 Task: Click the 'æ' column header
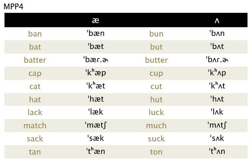click(x=95, y=21)
